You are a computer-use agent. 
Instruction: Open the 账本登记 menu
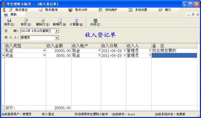21,10
